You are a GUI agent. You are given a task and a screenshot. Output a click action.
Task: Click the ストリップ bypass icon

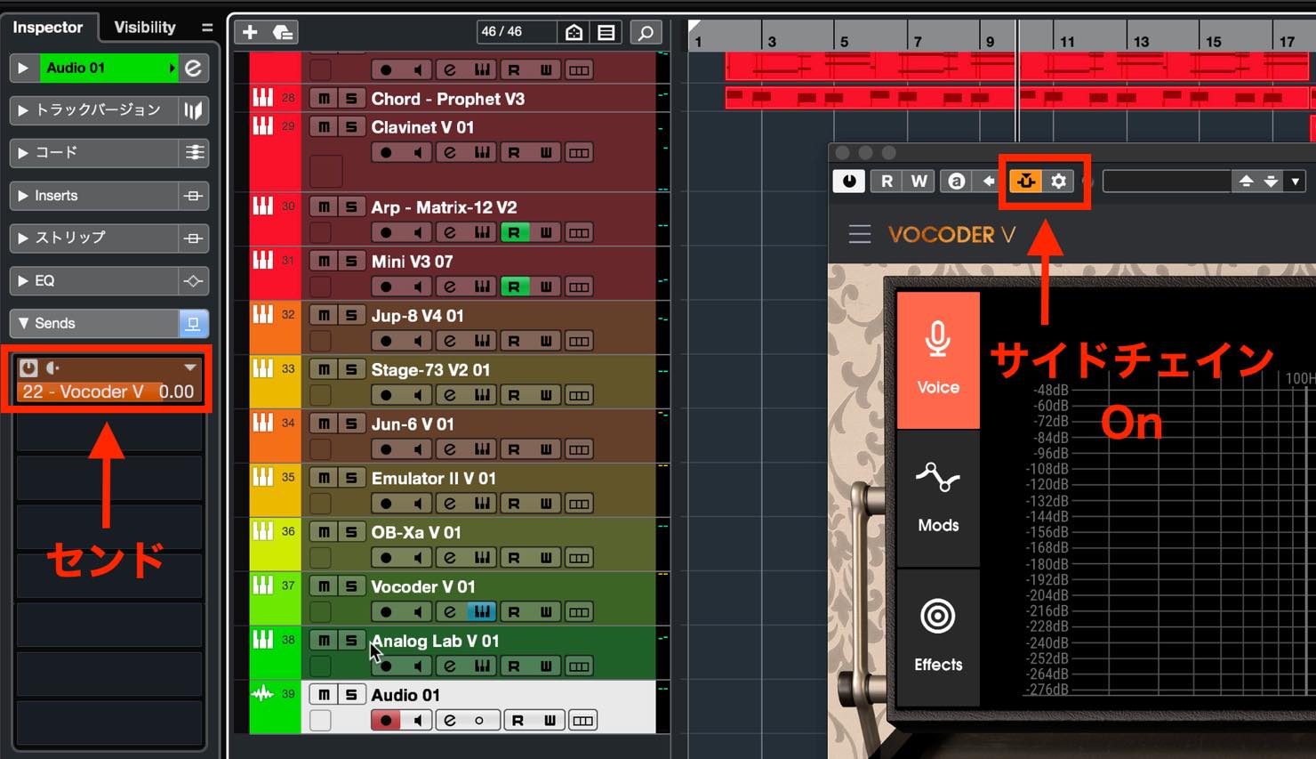point(193,238)
